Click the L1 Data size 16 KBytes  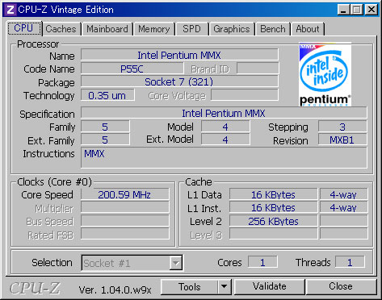pos(273,194)
